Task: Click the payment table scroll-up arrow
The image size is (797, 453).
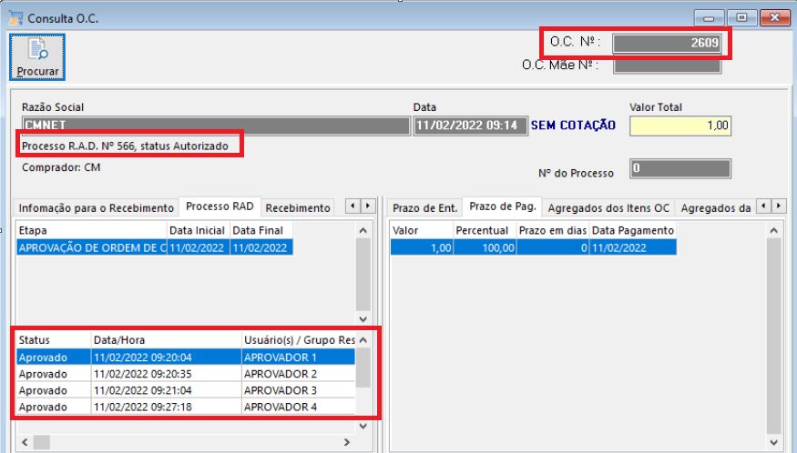Action: (x=773, y=230)
